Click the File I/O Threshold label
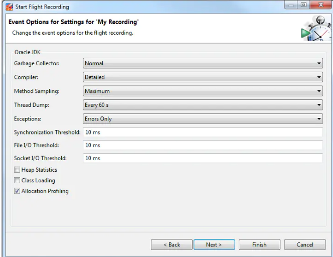The height and width of the screenshot is (257, 333). click(36, 145)
